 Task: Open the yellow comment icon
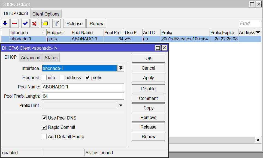(45, 23)
